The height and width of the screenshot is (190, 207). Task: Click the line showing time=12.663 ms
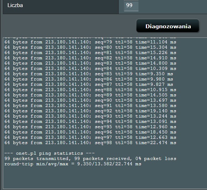pyautogui.click(x=90, y=137)
